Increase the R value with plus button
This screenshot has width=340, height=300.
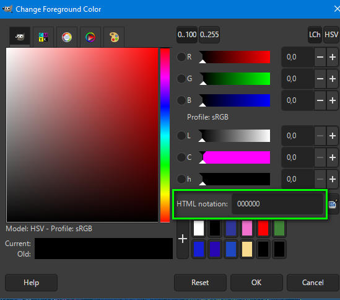(x=332, y=57)
